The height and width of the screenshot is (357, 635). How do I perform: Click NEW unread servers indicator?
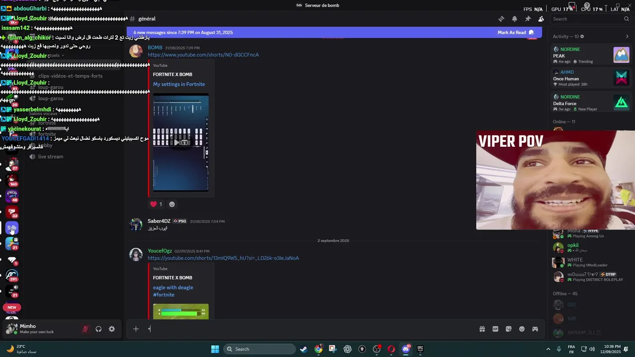click(12, 307)
